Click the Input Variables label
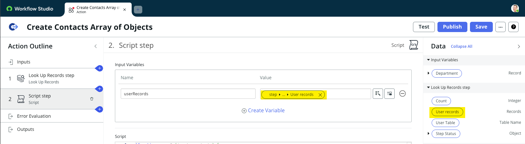This screenshot has height=144, width=525. [x=129, y=65]
